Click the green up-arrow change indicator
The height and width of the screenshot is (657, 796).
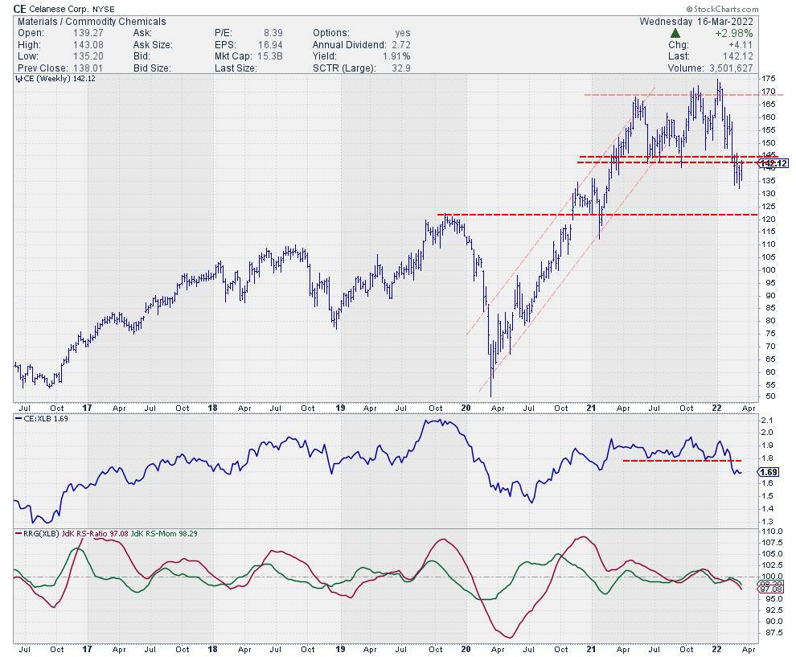click(x=677, y=33)
